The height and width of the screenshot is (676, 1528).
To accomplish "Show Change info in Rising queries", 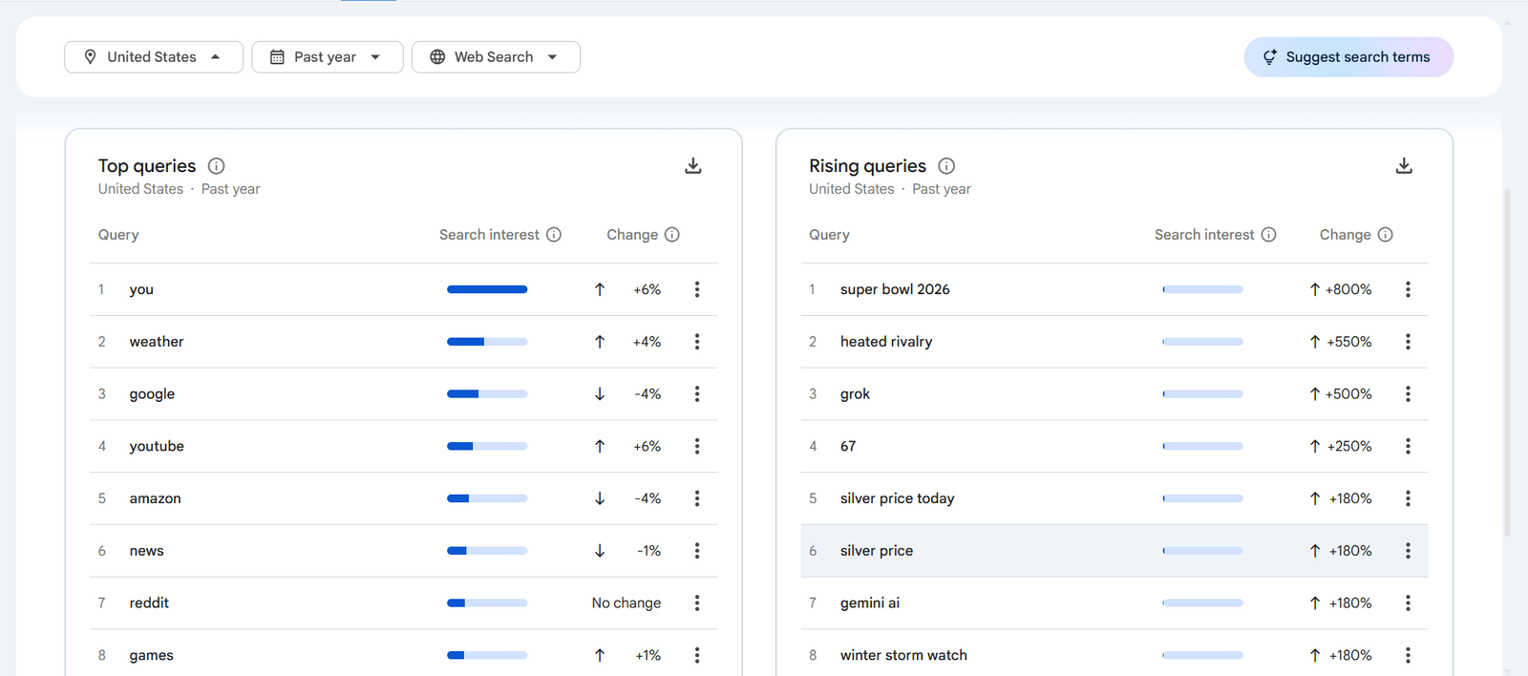I will tap(1386, 235).
